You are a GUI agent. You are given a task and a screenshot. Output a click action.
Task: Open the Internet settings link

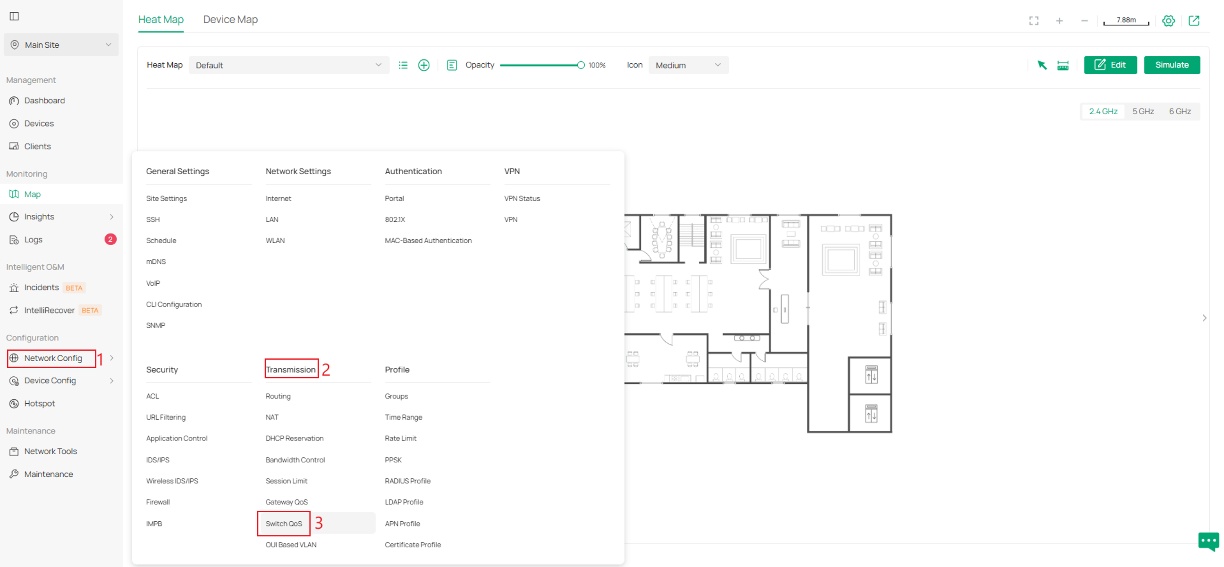point(278,199)
